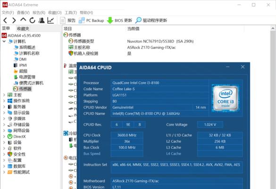Switch to the 收藏夹 tab
The height and width of the screenshot is (189, 276).
pos(23,28)
